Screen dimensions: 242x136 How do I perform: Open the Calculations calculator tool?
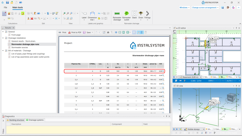point(4,13)
